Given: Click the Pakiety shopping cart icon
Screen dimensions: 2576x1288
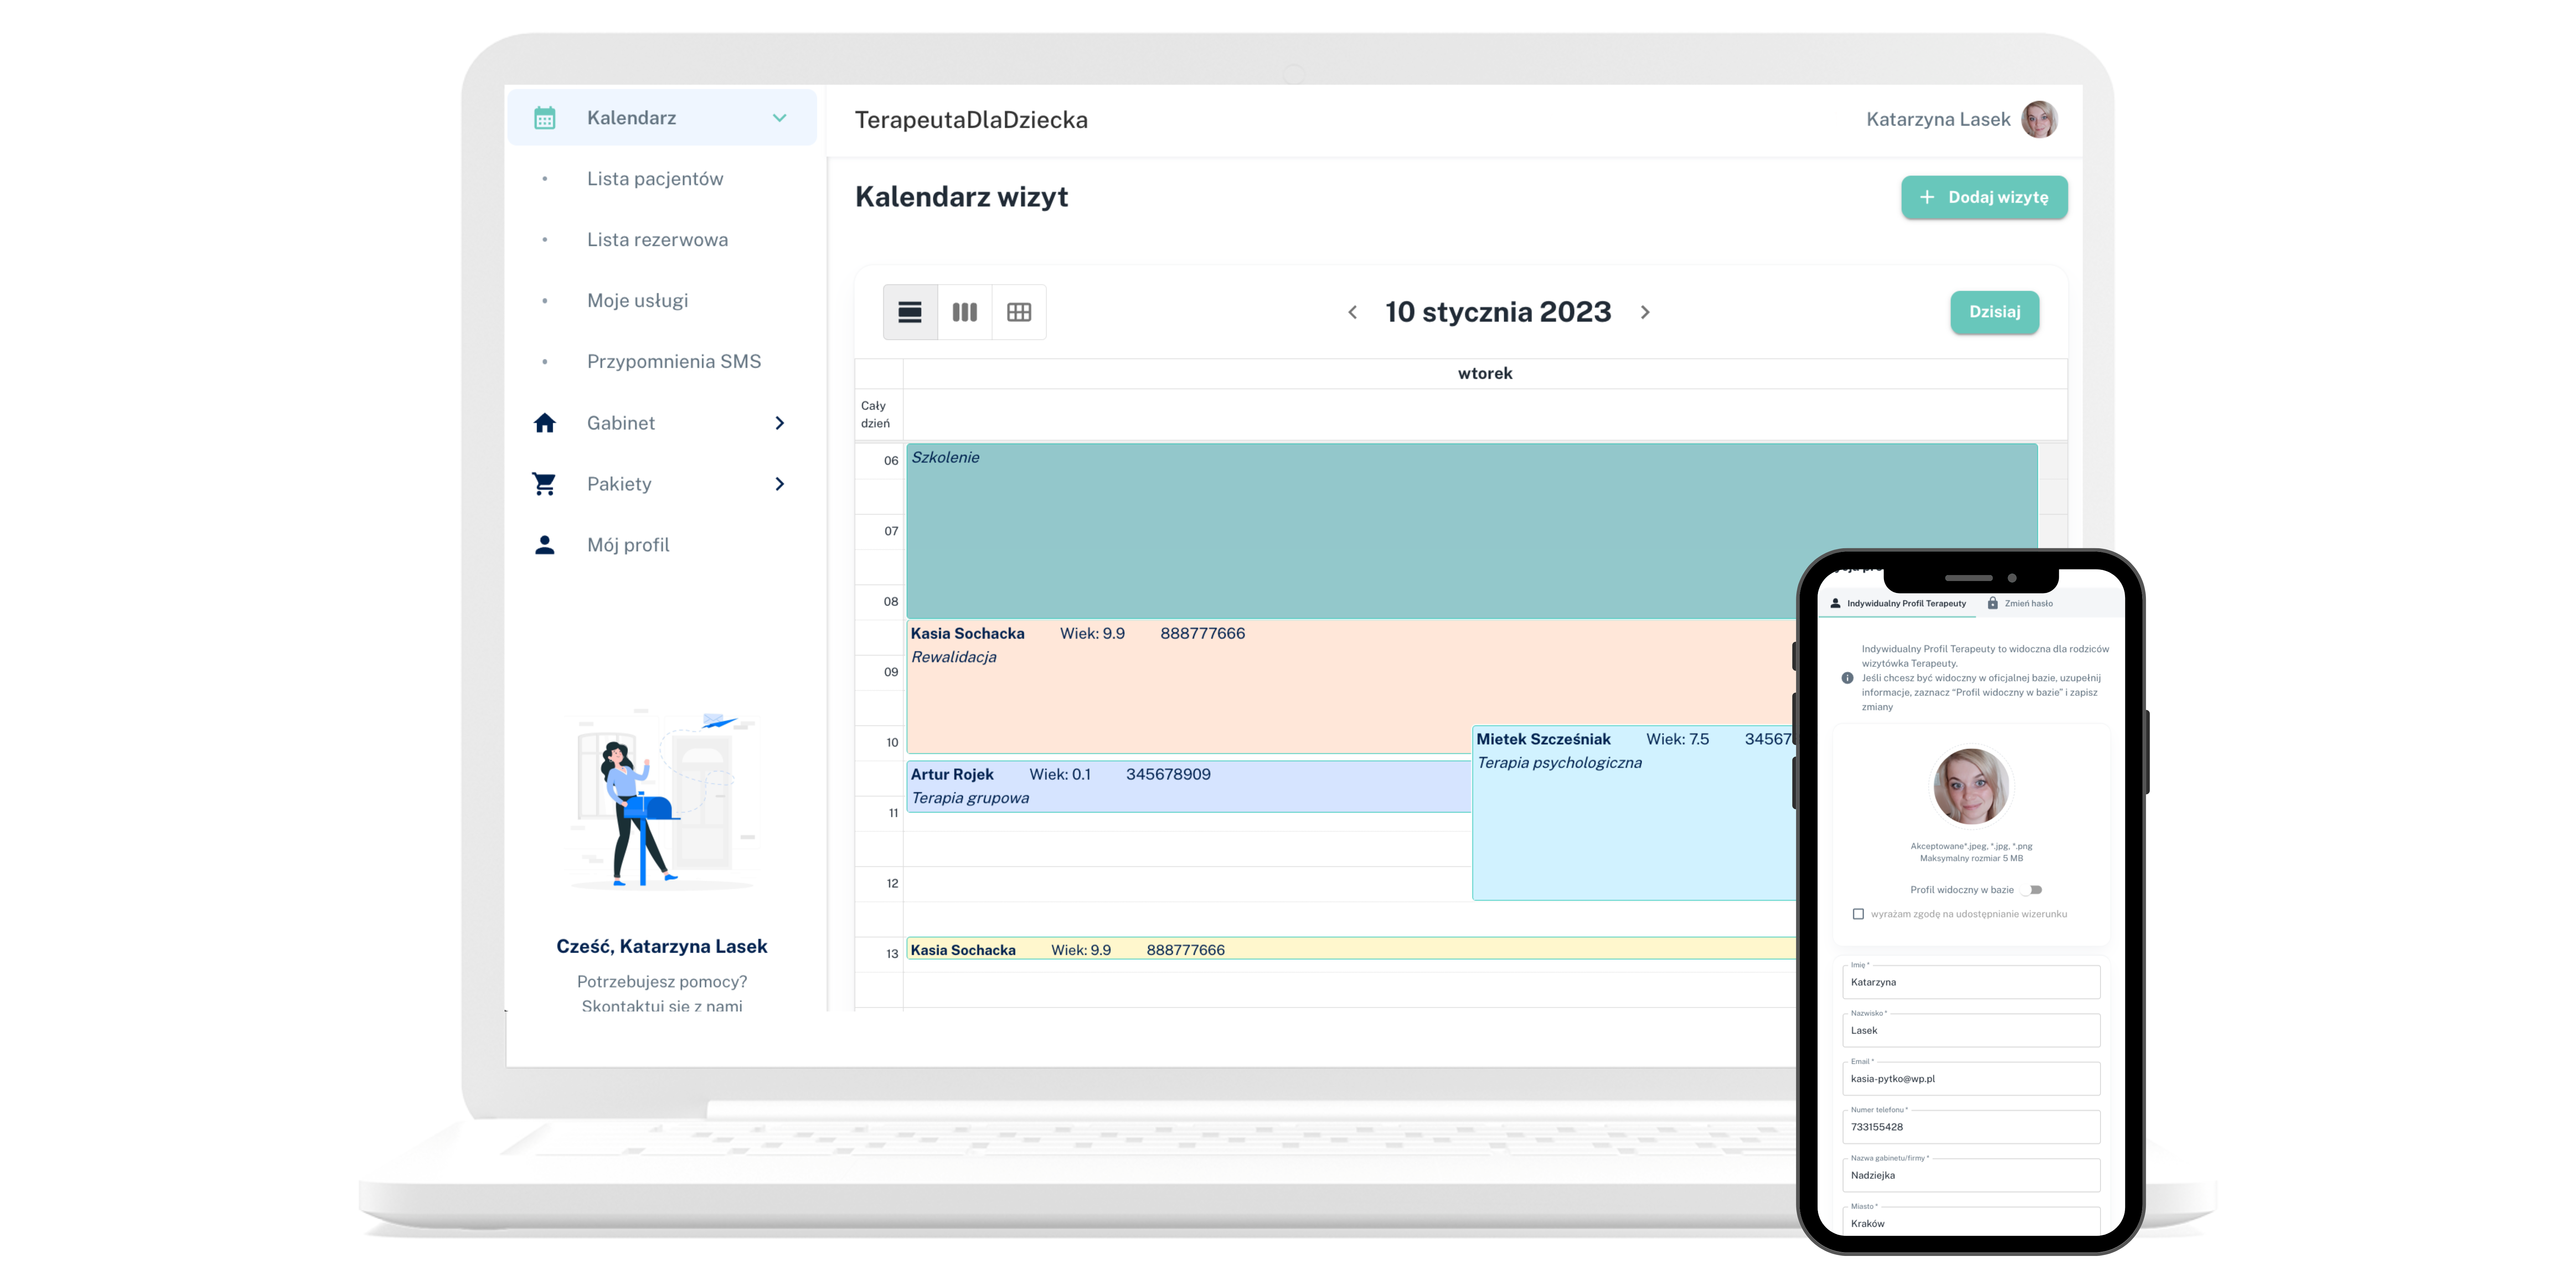Looking at the screenshot, I should 544,484.
